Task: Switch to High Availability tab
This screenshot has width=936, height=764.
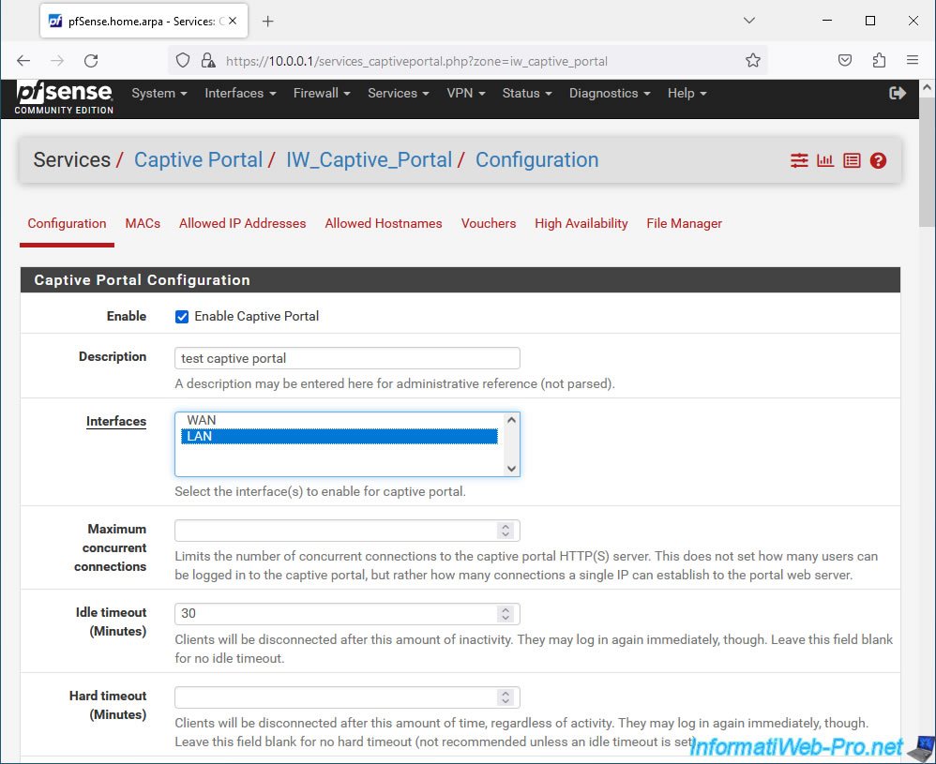Action: point(581,224)
